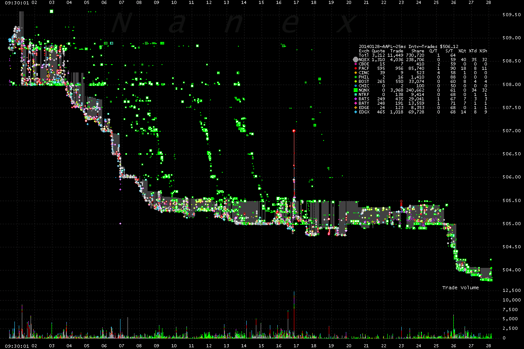Select the orange CINC legend dot

[x=355, y=73]
